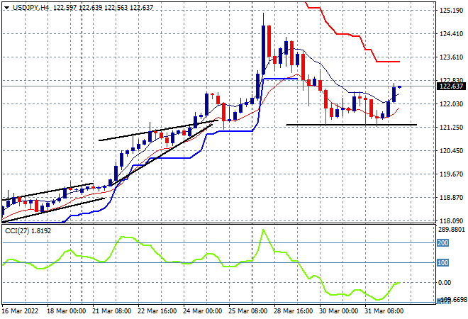Click the 18 Mar 00:00 time label

(66, 311)
